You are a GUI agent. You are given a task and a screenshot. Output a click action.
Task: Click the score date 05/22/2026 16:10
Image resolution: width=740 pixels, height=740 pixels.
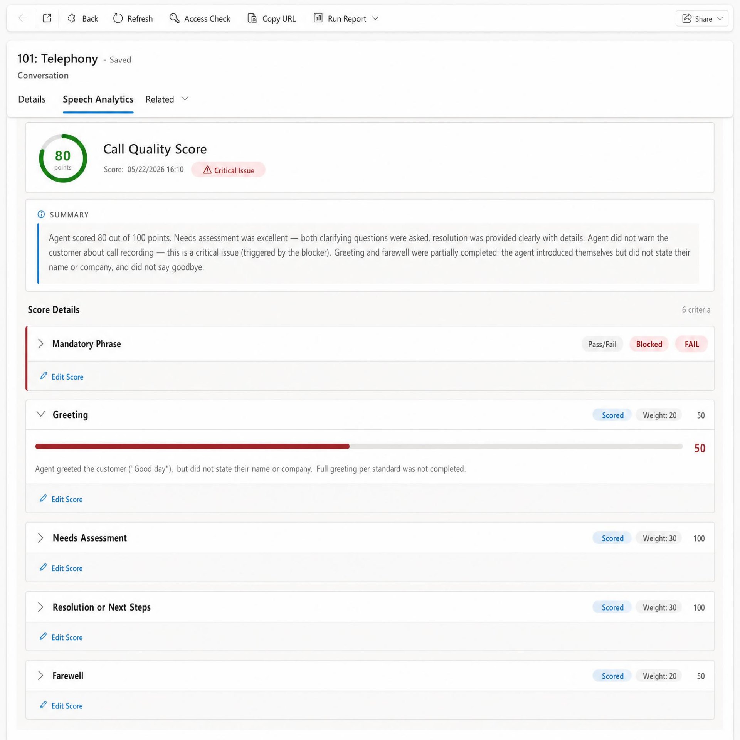(x=155, y=170)
